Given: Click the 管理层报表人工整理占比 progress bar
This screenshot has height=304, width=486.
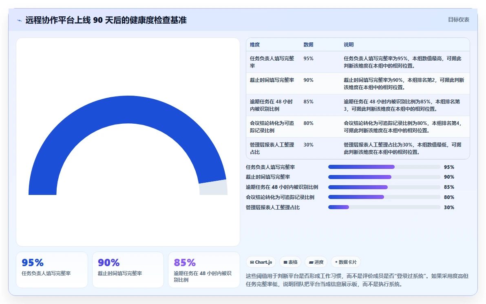Looking at the screenshot, I should click(x=384, y=207).
